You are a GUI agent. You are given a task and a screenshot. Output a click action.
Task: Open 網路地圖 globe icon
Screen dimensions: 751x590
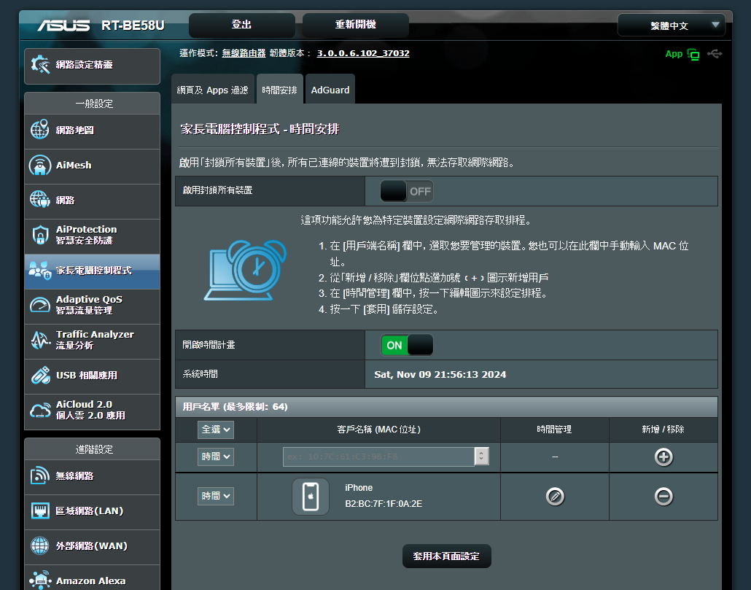(x=40, y=129)
